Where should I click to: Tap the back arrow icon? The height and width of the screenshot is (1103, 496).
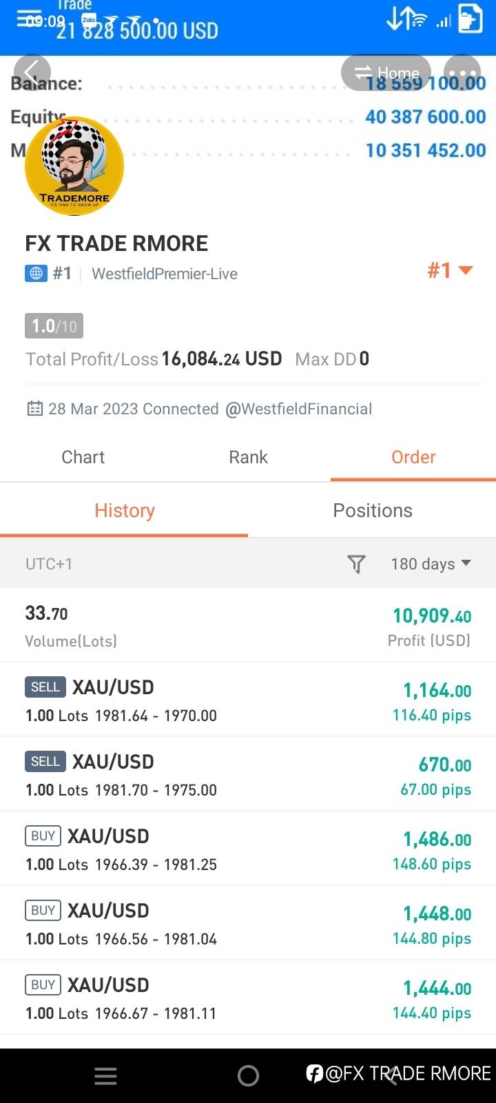(x=32, y=72)
